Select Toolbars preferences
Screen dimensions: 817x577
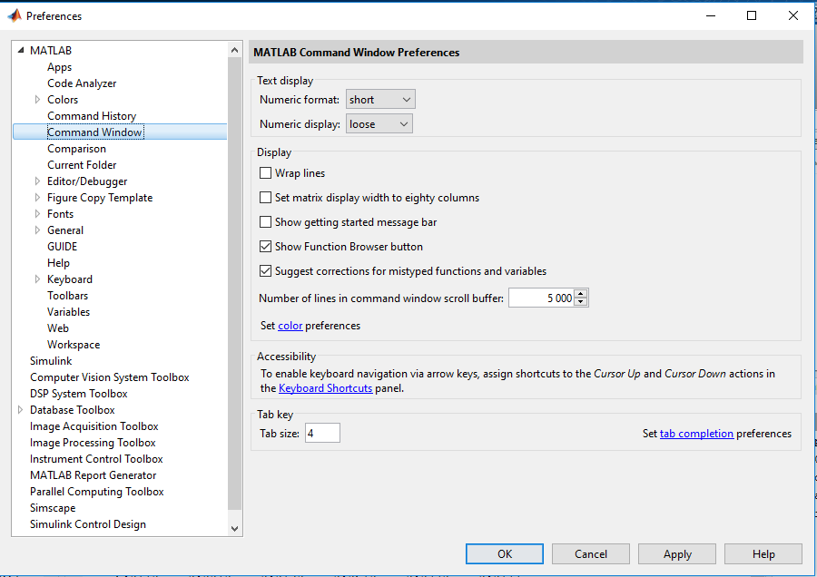(68, 295)
